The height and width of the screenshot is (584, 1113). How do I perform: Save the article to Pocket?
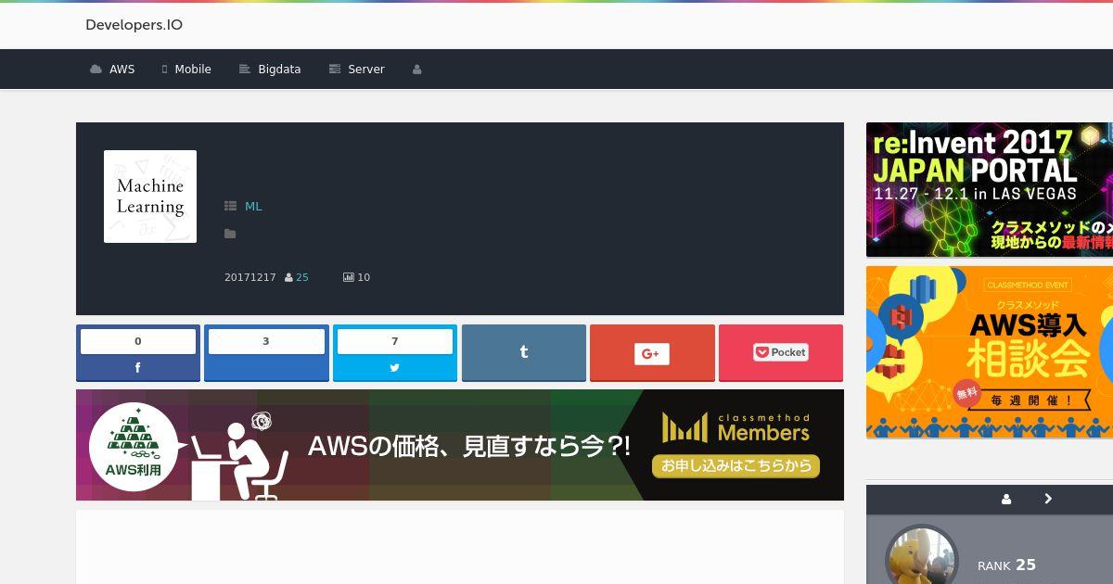pyautogui.click(x=781, y=352)
